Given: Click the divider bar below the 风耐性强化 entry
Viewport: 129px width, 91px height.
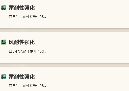Looking at the screenshot, I should click(x=64, y=65).
